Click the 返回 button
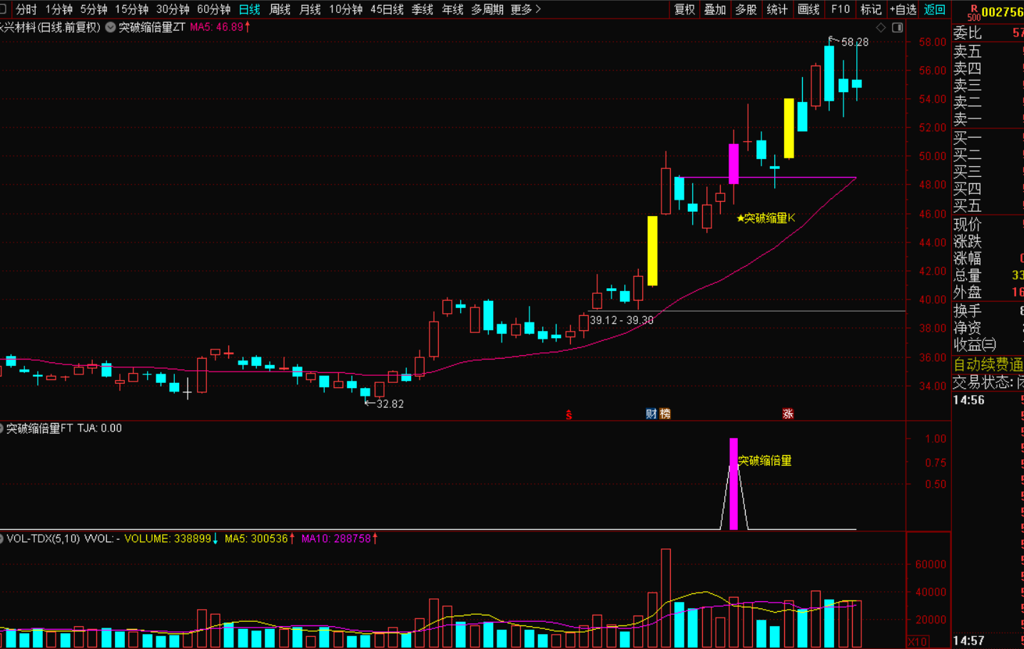This screenshot has width=1024, height=649. click(934, 9)
